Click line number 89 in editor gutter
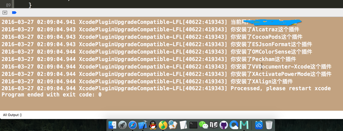Image resolution: width=343 pixels, height=131 pixels. [9, 5]
